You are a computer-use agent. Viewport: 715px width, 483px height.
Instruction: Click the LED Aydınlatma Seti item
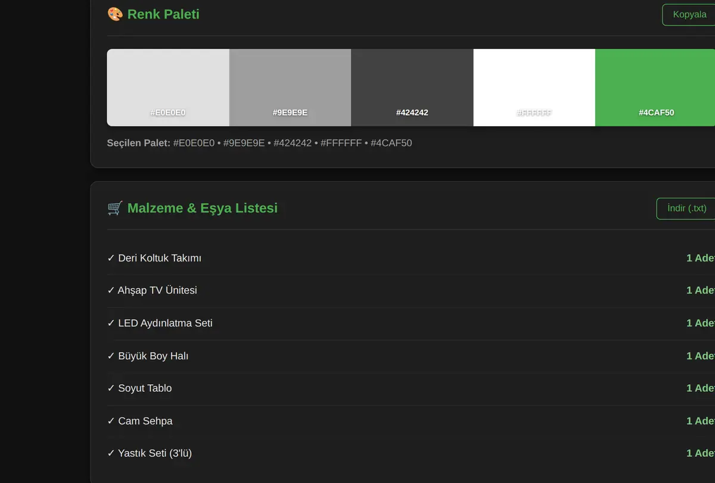click(x=160, y=323)
